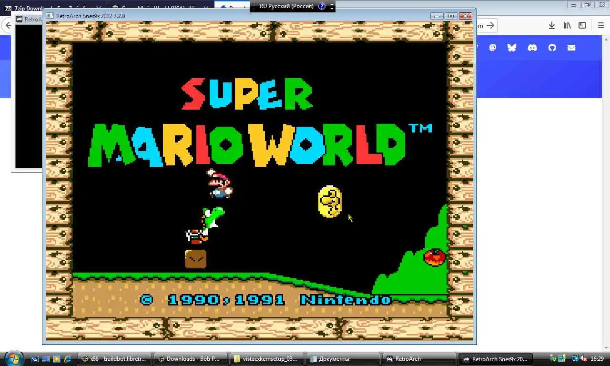The height and width of the screenshot is (366, 610).
Task: Select RetroArch Snes9x 20... taskbar button
Action: (496, 359)
